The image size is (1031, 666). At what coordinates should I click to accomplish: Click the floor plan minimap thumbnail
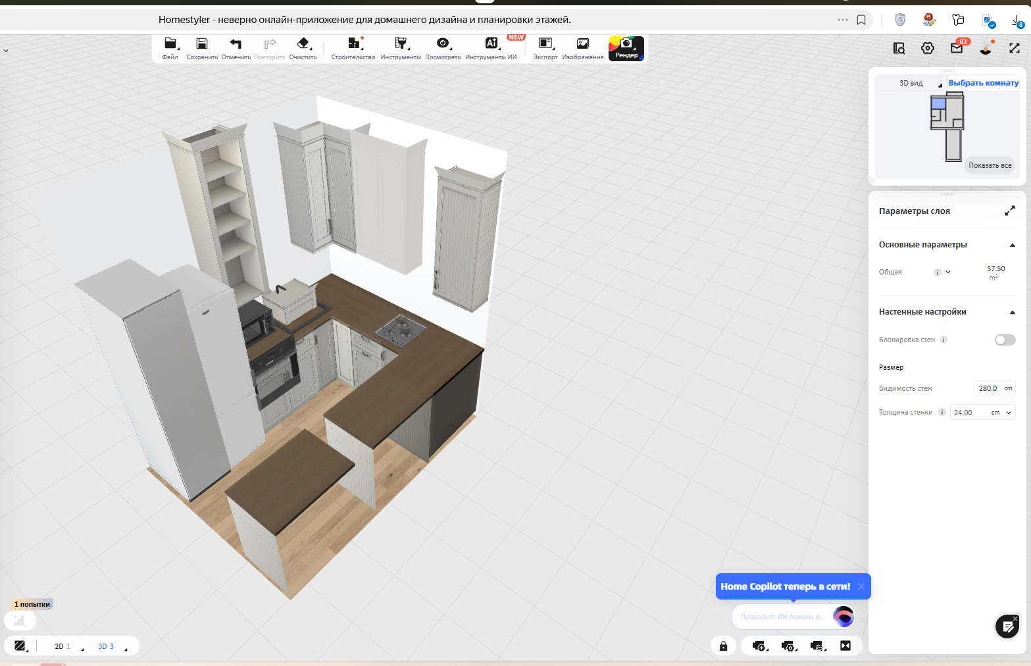[947, 126]
